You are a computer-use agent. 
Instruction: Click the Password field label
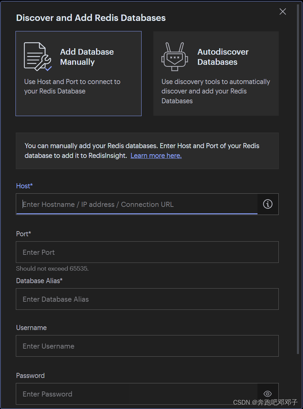[x=30, y=376]
